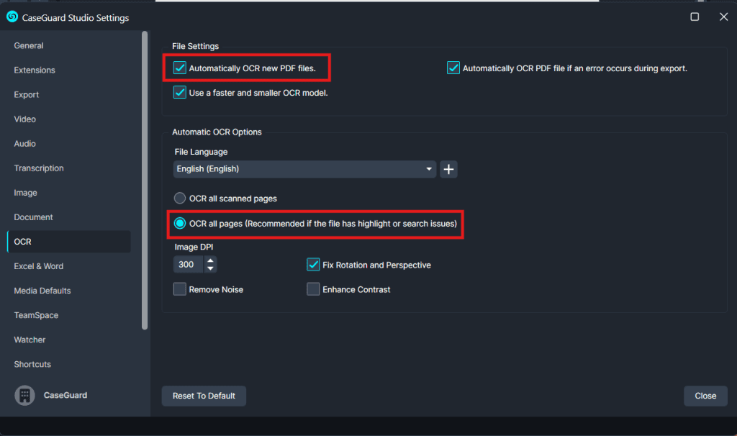Click the CaseGuard building avatar icon
Image resolution: width=737 pixels, height=436 pixels.
click(x=25, y=395)
